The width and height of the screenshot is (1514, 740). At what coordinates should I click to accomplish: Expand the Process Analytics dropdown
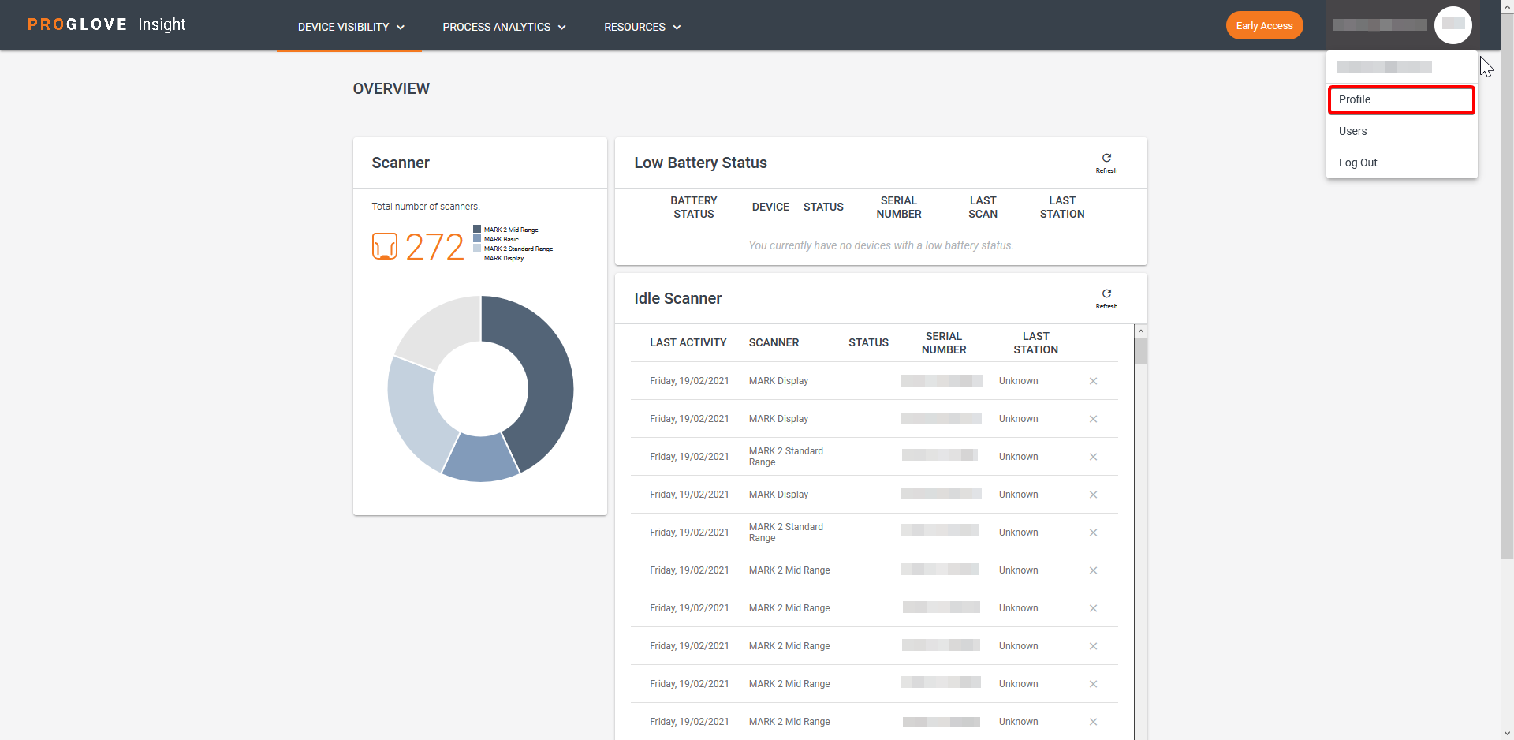point(504,27)
